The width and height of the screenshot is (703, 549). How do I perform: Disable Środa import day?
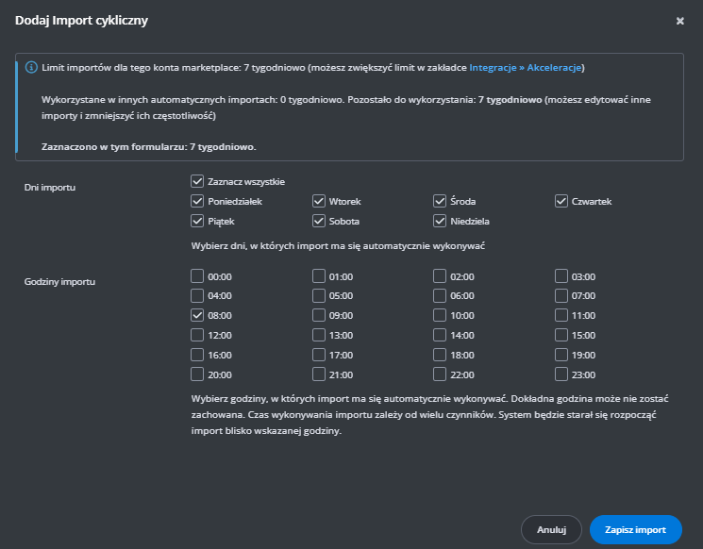[x=440, y=201]
